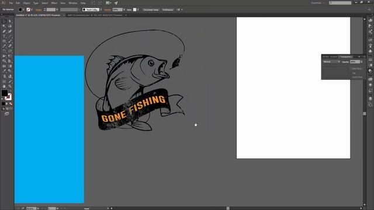This screenshot has width=374, height=210.
Task: Pick the Lasso tool
Action: pyautogui.click(x=10, y=26)
